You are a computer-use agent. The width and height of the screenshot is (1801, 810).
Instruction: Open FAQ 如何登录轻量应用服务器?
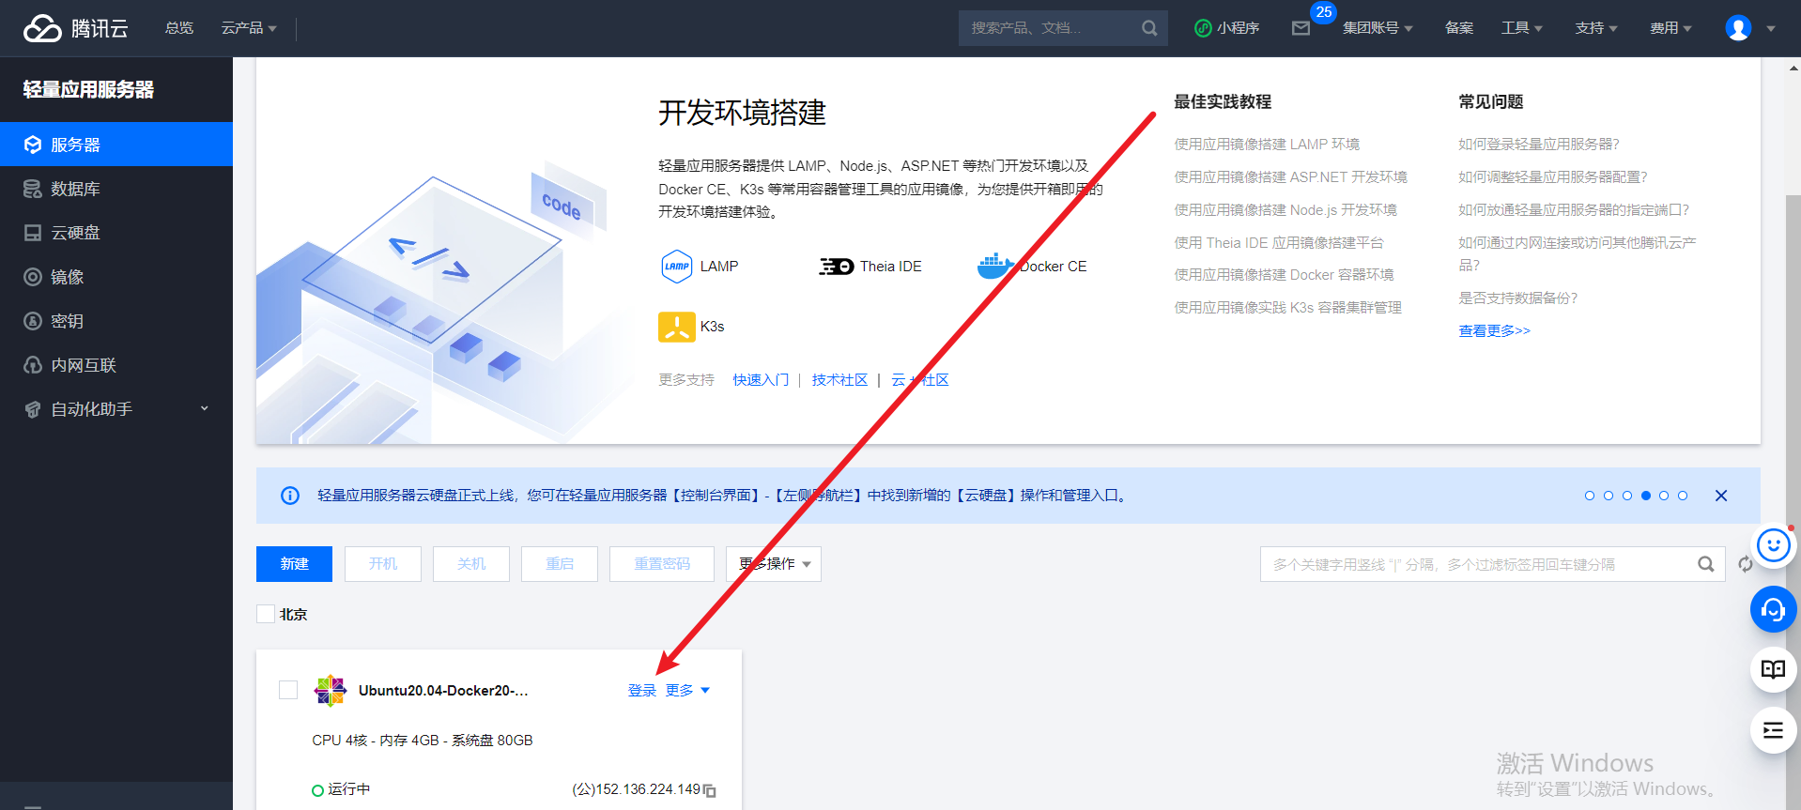click(x=1538, y=145)
